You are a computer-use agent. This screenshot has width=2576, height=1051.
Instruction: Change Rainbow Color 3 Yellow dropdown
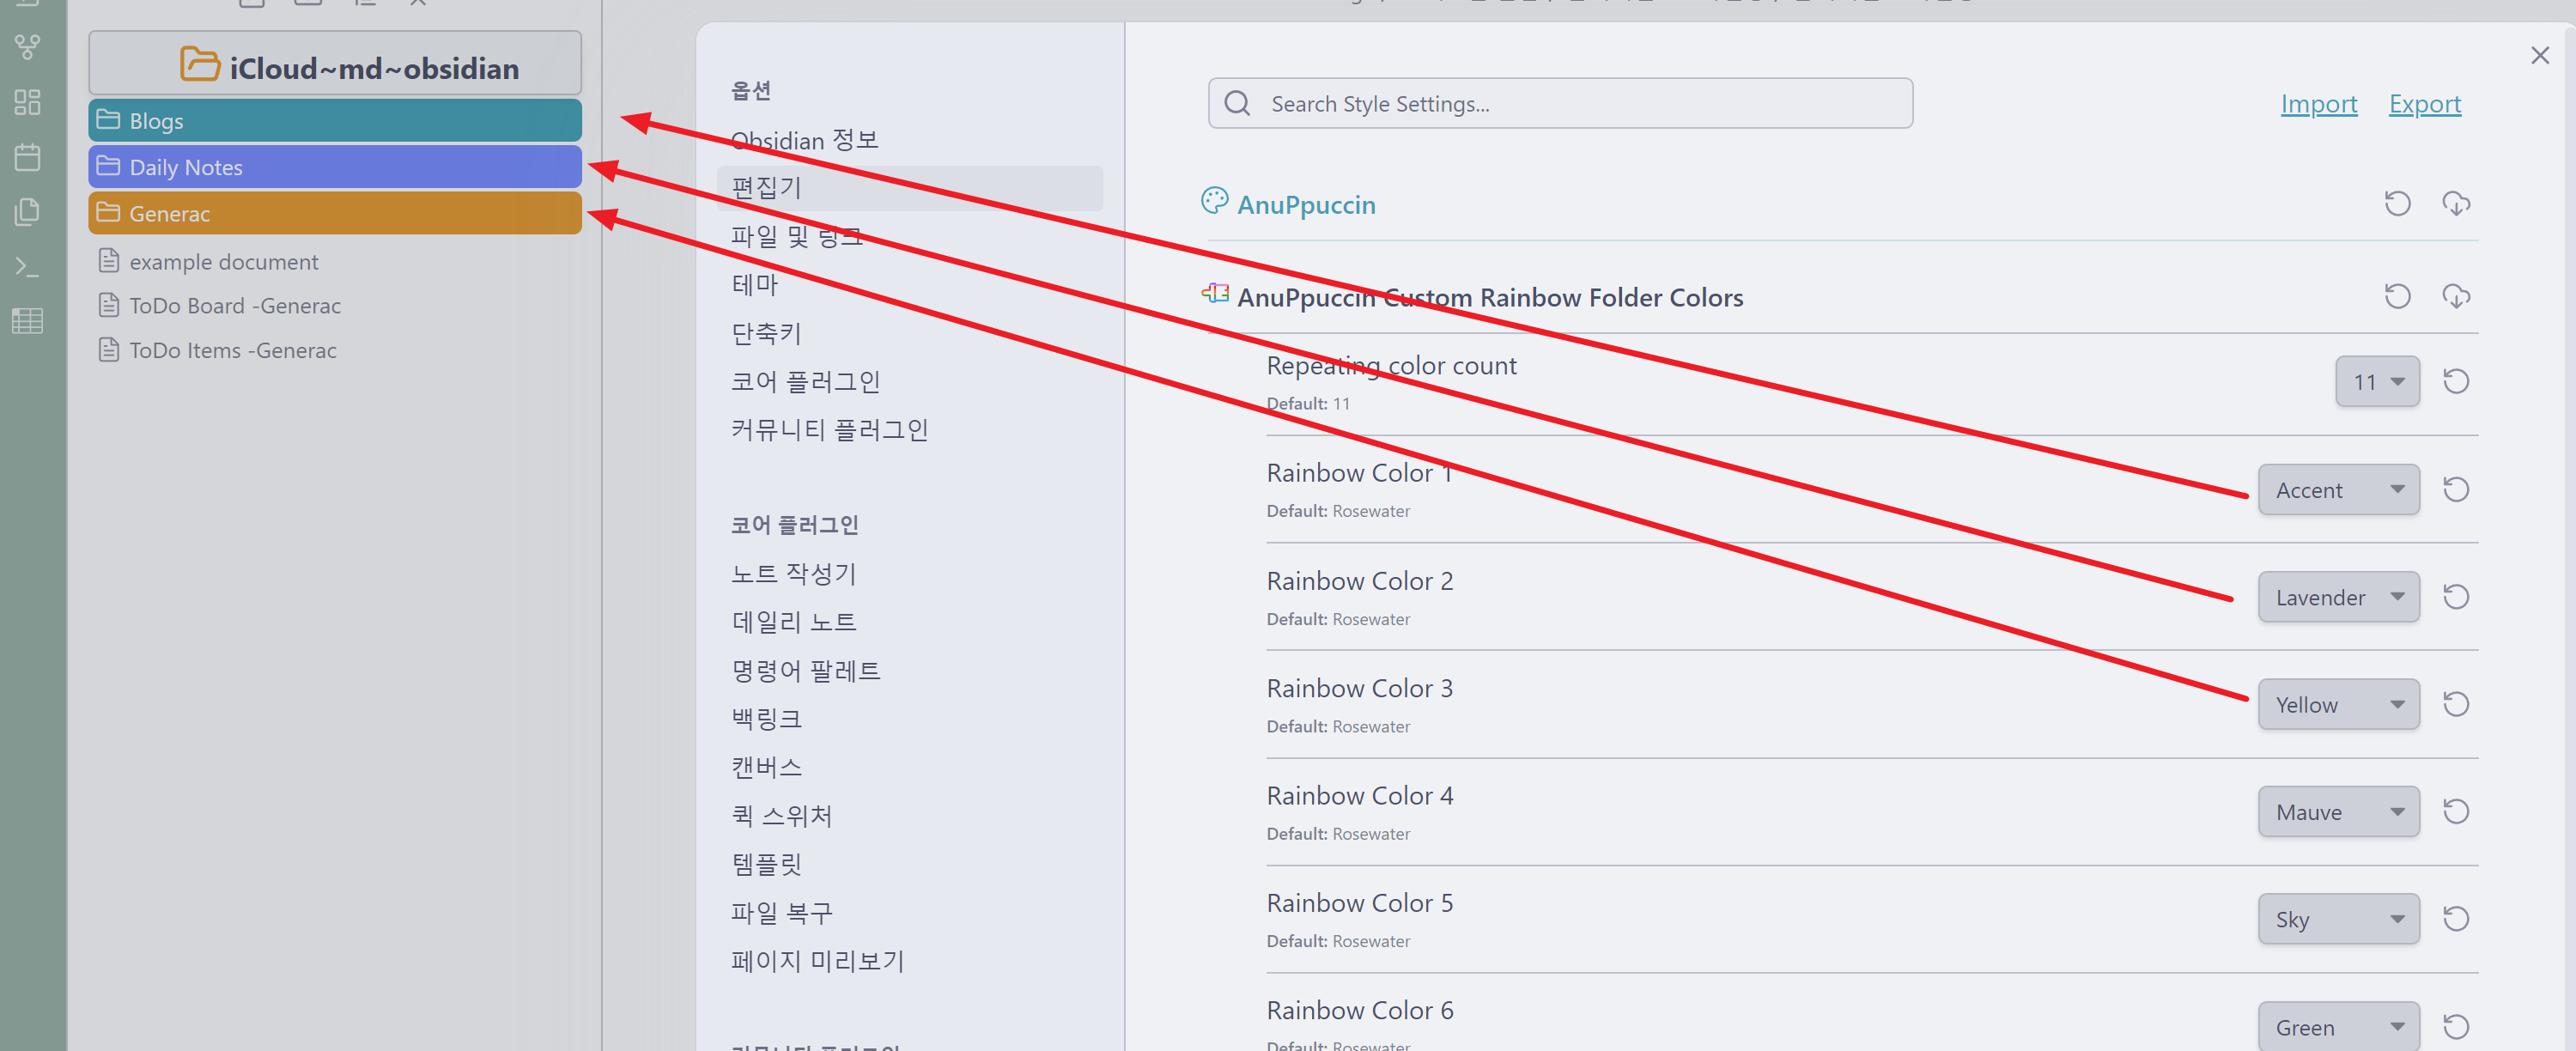point(2338,704)
